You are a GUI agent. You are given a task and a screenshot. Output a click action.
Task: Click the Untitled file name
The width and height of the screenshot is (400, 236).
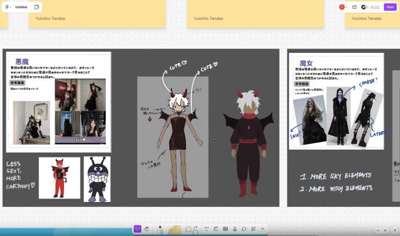[x=21, y=7]
